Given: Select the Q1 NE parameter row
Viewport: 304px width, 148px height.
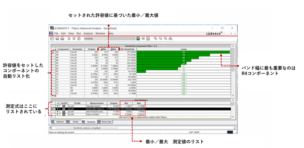Looking at the screenshot, I should click(77, 88).
